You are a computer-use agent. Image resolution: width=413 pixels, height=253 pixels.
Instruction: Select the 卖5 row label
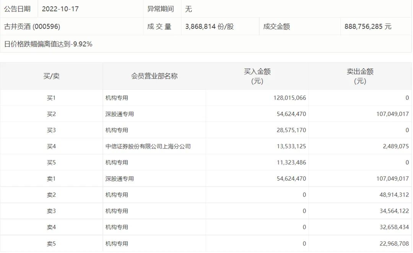coord(51,244)
